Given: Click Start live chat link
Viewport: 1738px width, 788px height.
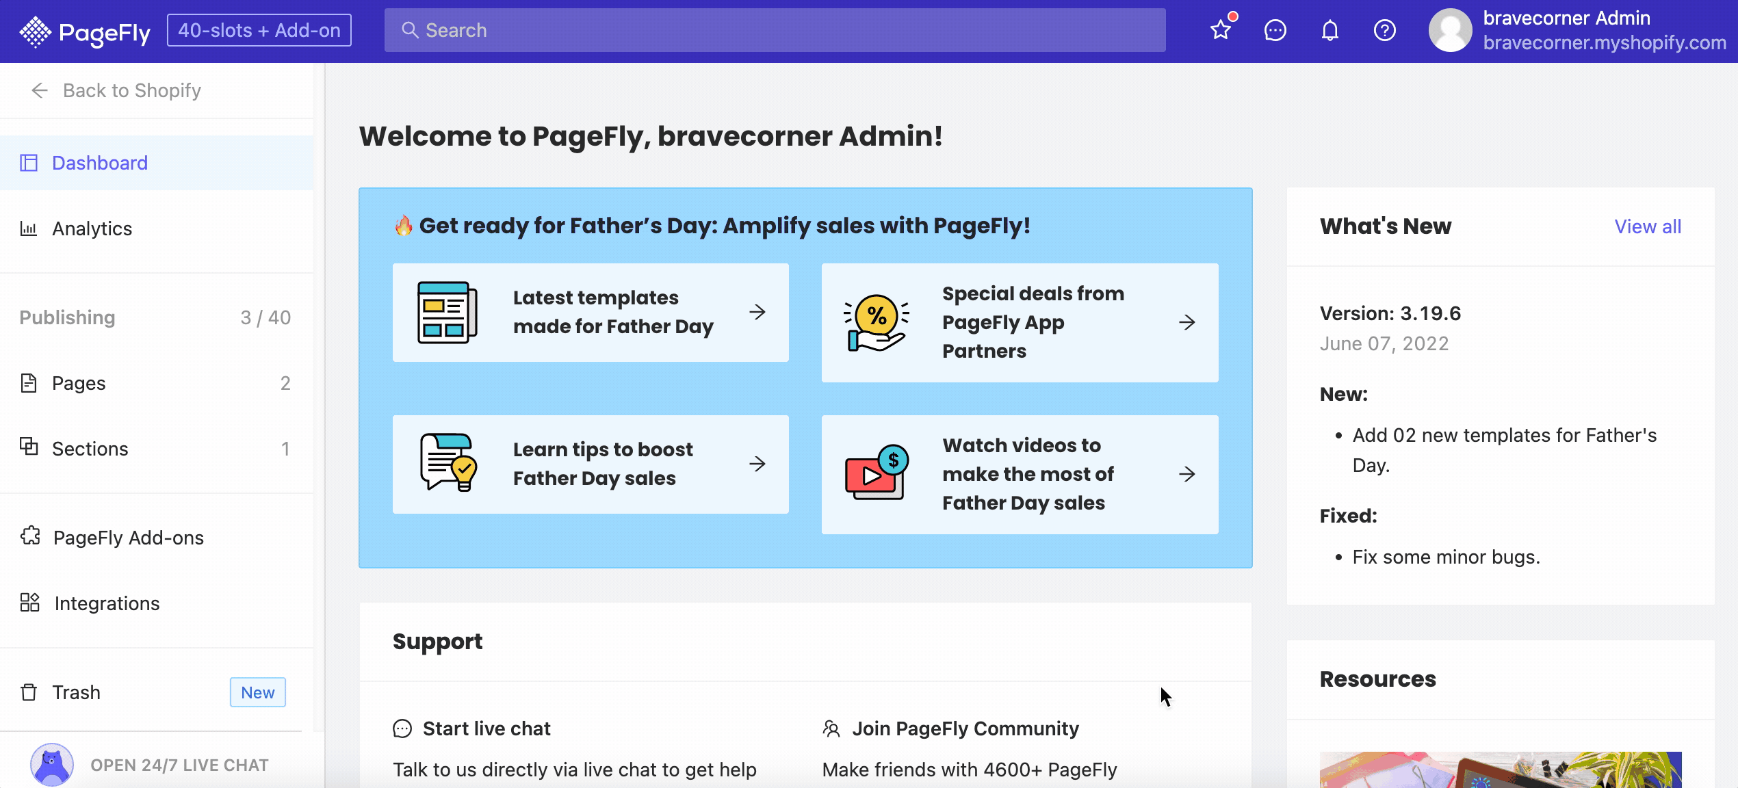Looking at the screenshot, I should tap(487, 728).
